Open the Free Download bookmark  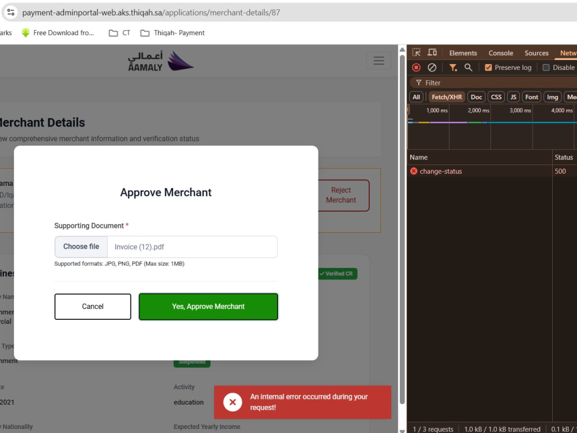[58, 33]
